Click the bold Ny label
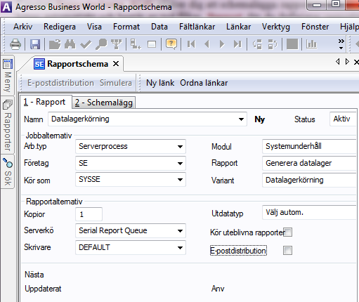 (260, 119)
